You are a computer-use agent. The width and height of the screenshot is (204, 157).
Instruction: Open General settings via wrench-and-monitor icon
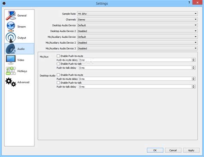[11, 15]
